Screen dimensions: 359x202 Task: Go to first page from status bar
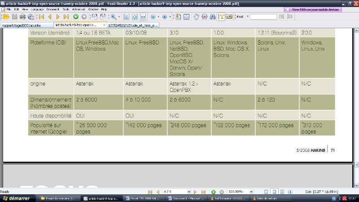(150, 192)
